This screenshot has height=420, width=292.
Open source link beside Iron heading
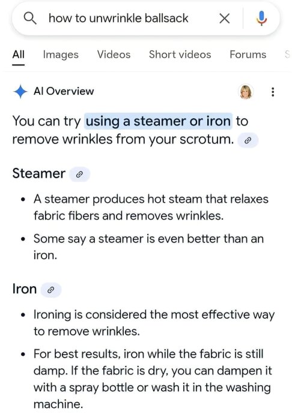(x=51, y=290)
